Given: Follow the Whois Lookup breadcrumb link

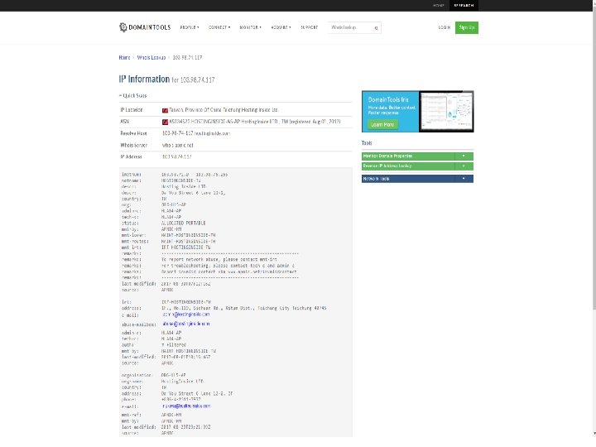Looking at the screenshot, I should coord(151,57).
